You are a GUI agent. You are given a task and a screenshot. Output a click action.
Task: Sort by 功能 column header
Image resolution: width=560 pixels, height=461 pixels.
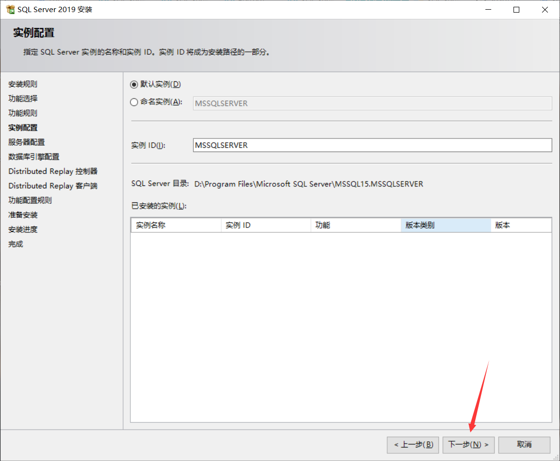[356, 225]
